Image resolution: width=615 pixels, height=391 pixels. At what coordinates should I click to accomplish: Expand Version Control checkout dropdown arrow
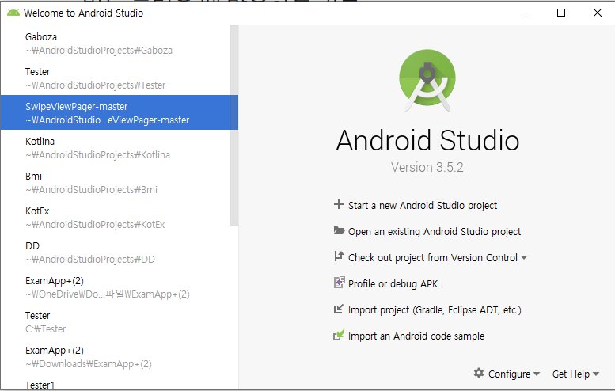(524, 258)
